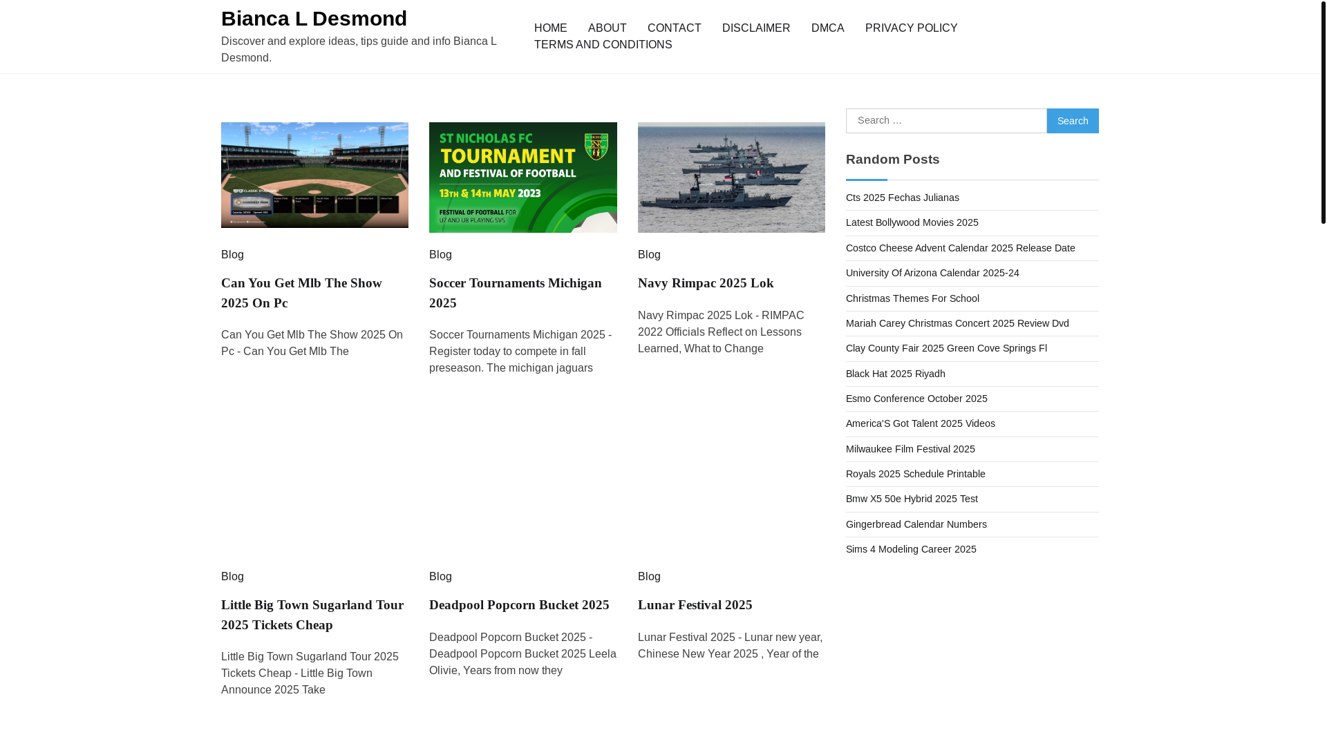This screenshot has width=1327, height=746.
Task: Open Royals 2025 Schedule Printable link
Action: (915, 474)
